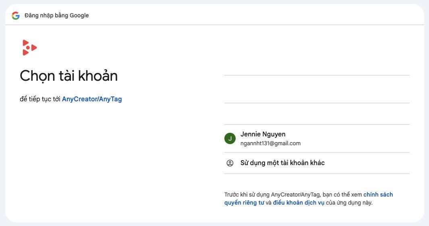Open the AnyCreator/AnyTag link
Image resolution: width=429 pixels, height=226 pixels.
[92, 99]
